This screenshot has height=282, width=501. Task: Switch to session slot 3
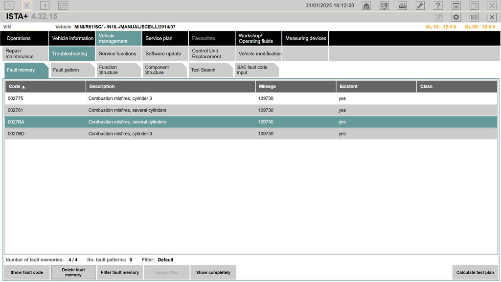click(45, 6)
